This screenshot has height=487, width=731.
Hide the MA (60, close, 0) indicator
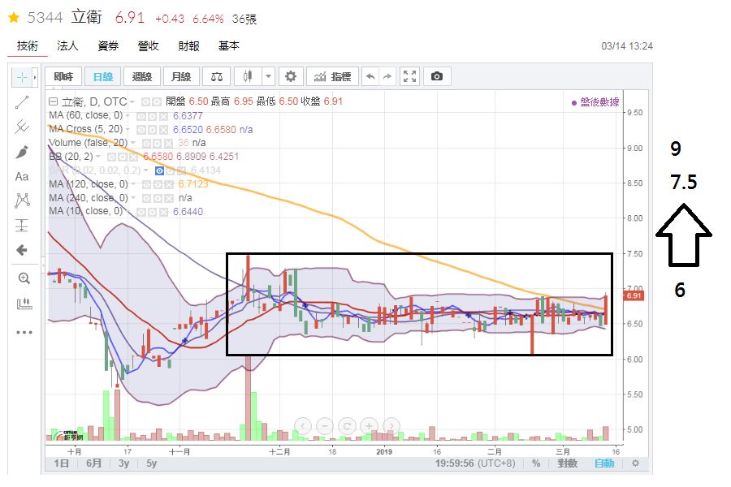[x=141, y=116]
